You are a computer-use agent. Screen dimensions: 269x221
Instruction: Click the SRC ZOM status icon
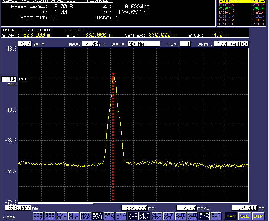click(98, 216)
